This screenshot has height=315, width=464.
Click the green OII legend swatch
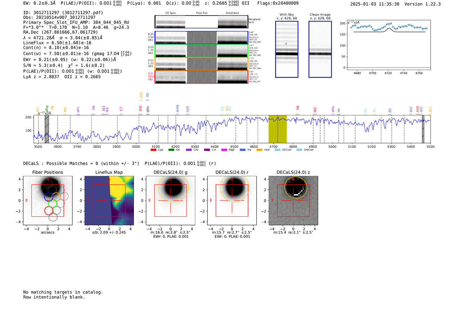(x=171, y=150)
